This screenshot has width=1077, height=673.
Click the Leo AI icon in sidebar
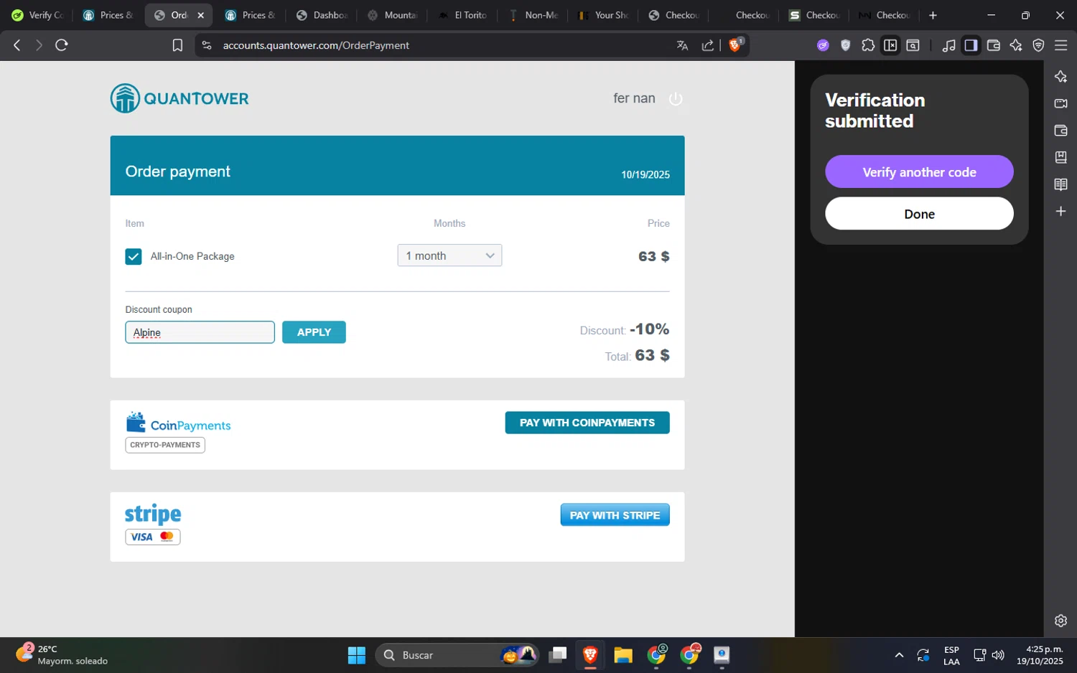[x=1060, y=77]
